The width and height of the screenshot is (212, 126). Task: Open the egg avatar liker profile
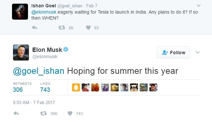76,87
